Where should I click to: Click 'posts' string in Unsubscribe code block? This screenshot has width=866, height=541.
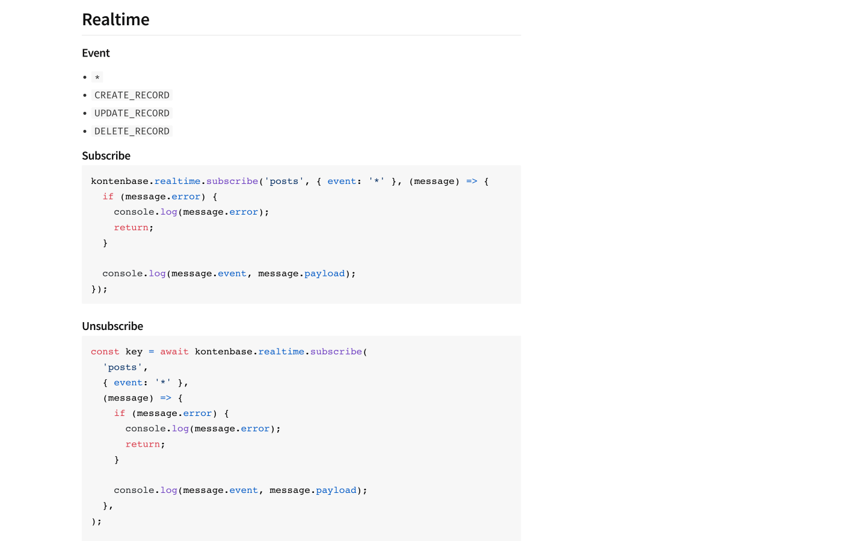123,367
